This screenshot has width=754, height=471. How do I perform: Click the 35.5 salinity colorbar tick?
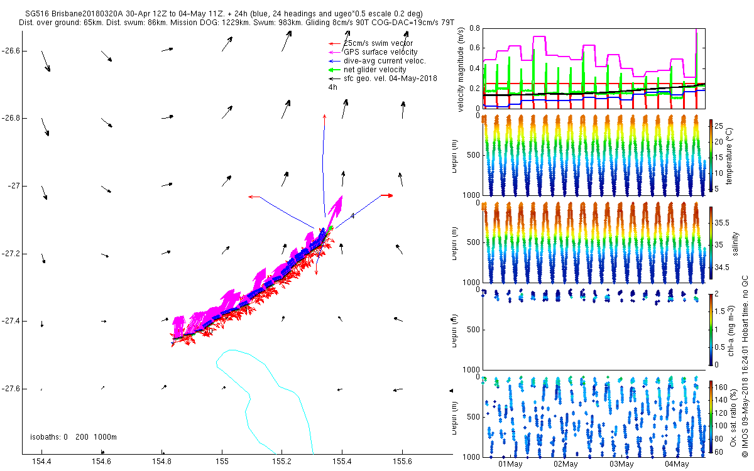723,223
